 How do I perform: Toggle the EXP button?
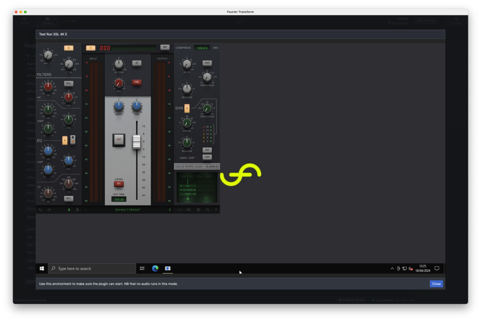pyautogui.click(x=207, y=150)
